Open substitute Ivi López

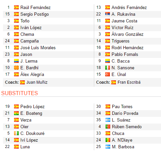[29, 140]
